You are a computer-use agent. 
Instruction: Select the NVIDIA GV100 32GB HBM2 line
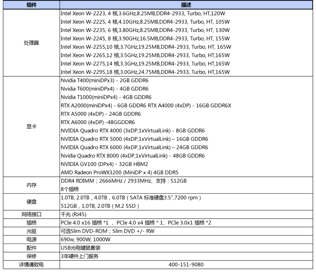tap(104, 164)
